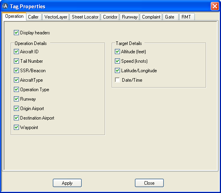This screenshot has width=221, height=193.
Task: Select the VectorLayer tab
Action: pos(56,17)
